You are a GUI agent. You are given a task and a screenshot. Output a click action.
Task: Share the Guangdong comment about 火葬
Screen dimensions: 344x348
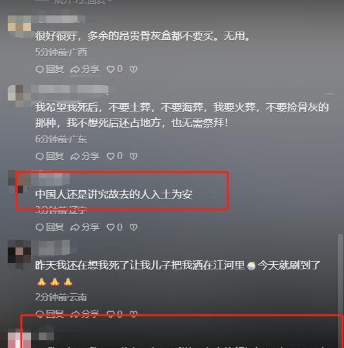coord(85,156)
